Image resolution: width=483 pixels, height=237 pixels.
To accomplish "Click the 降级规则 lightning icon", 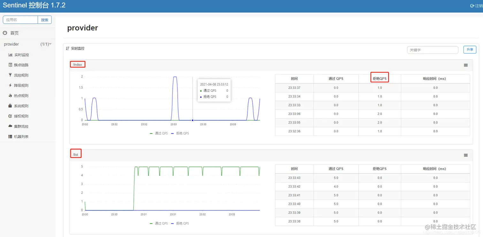I will pyautogui.click(x=10, y=85).
